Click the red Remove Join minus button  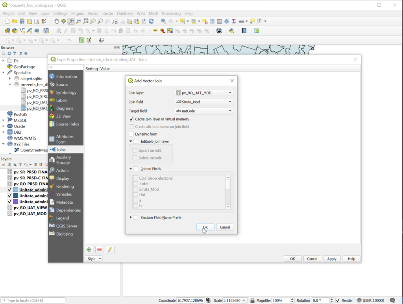click(100, 250)
